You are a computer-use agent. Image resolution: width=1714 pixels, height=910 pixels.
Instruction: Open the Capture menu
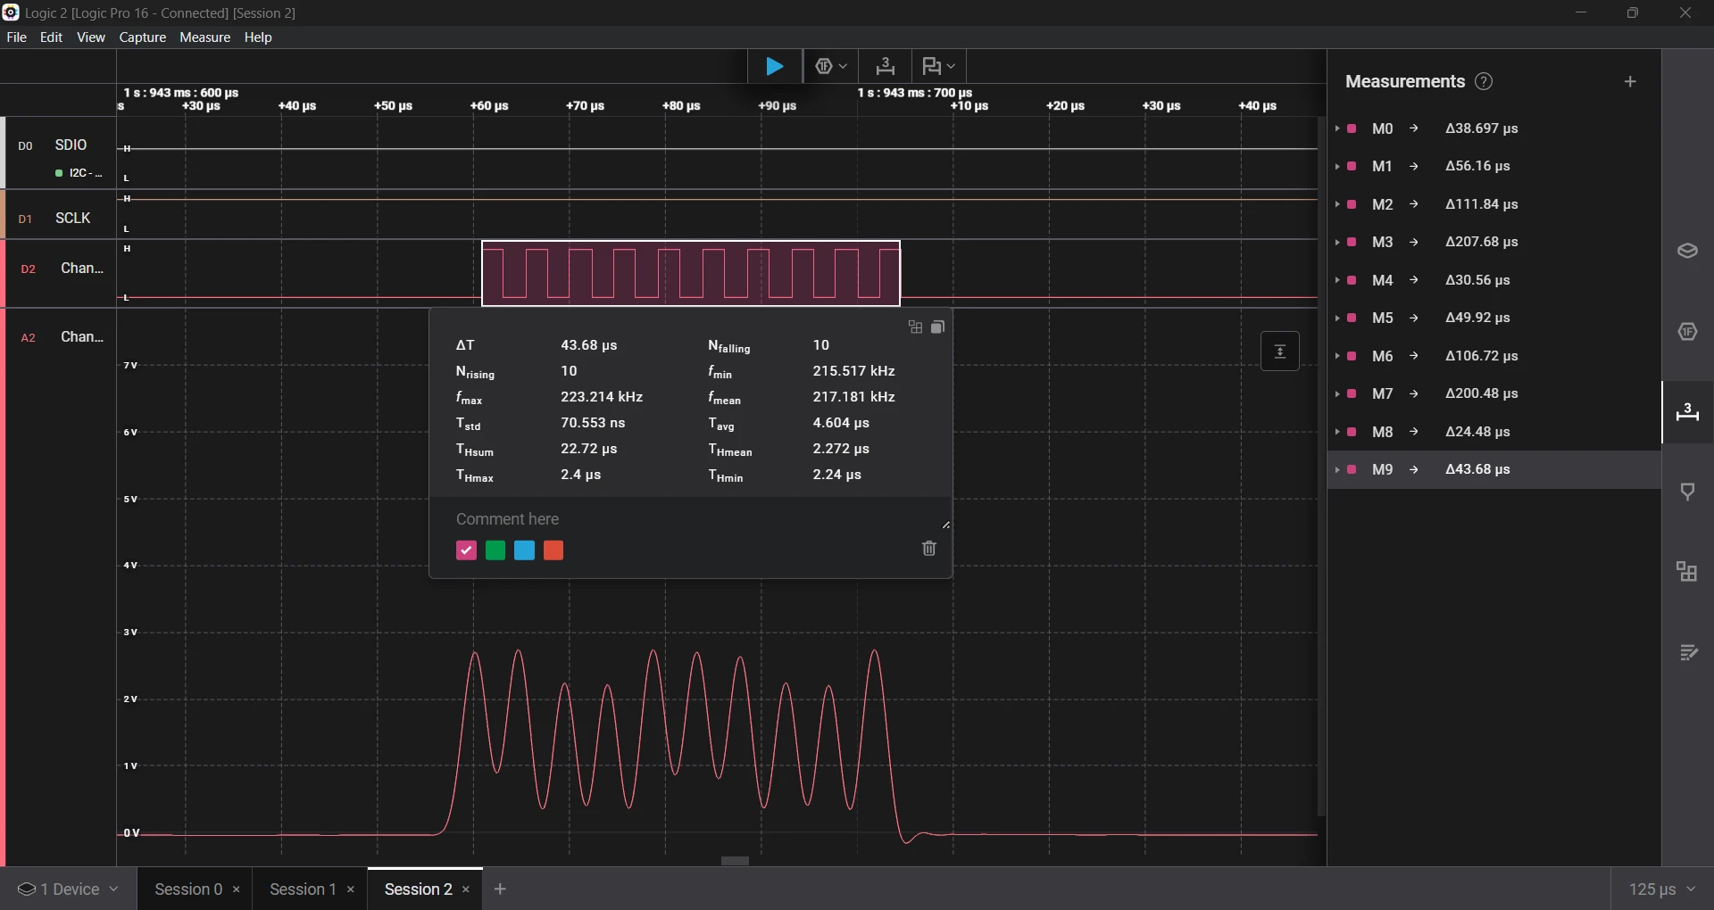click(x=143, y=37)
